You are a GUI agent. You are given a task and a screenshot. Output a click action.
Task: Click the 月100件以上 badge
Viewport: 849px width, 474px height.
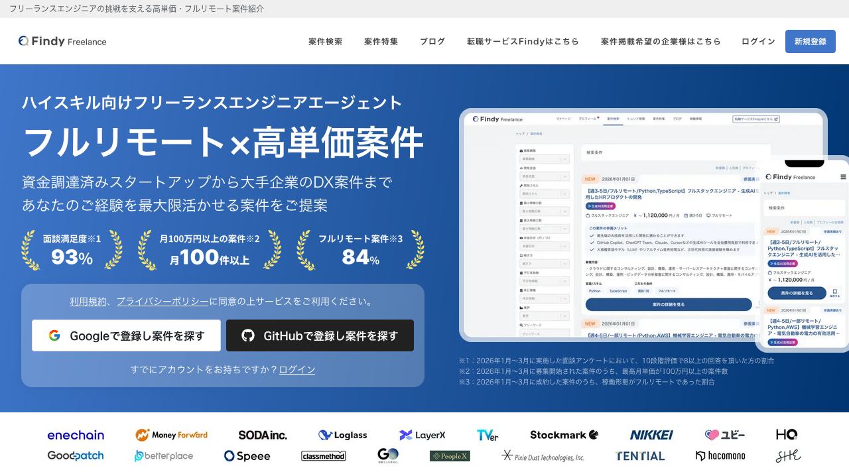click(x=210, y=250)
